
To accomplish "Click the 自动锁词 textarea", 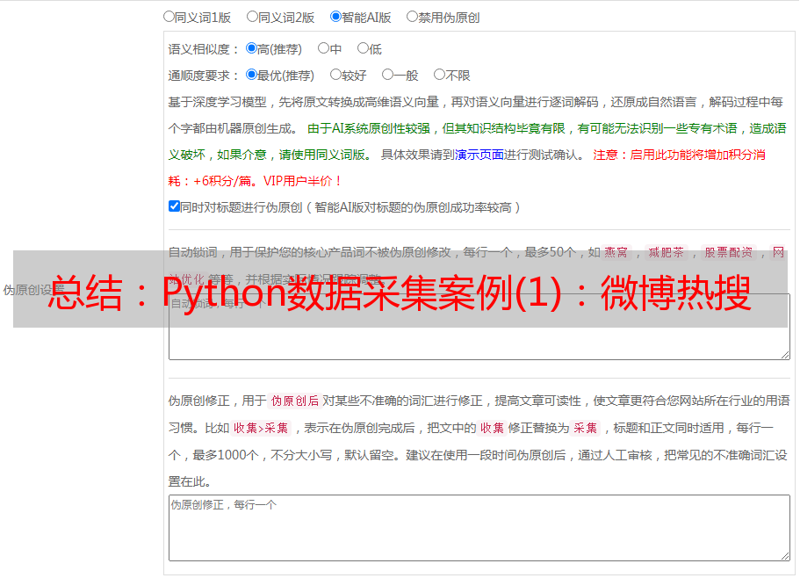I will coord(479,327).
